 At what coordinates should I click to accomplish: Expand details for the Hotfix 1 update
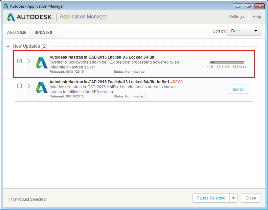point(29,86)
